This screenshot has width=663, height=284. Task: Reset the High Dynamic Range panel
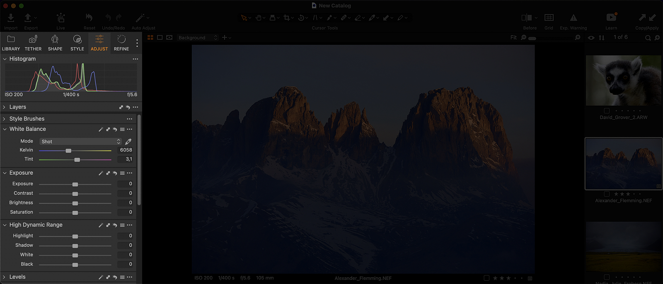click(115, 225)
